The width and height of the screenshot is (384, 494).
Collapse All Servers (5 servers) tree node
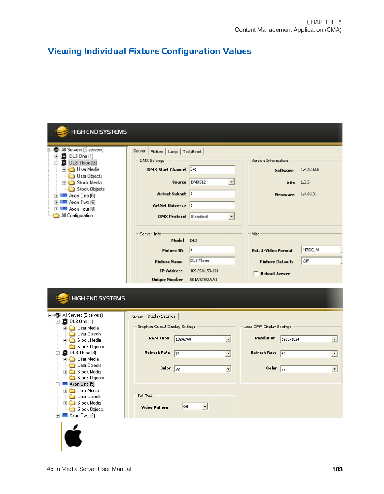tap(50, 150)
